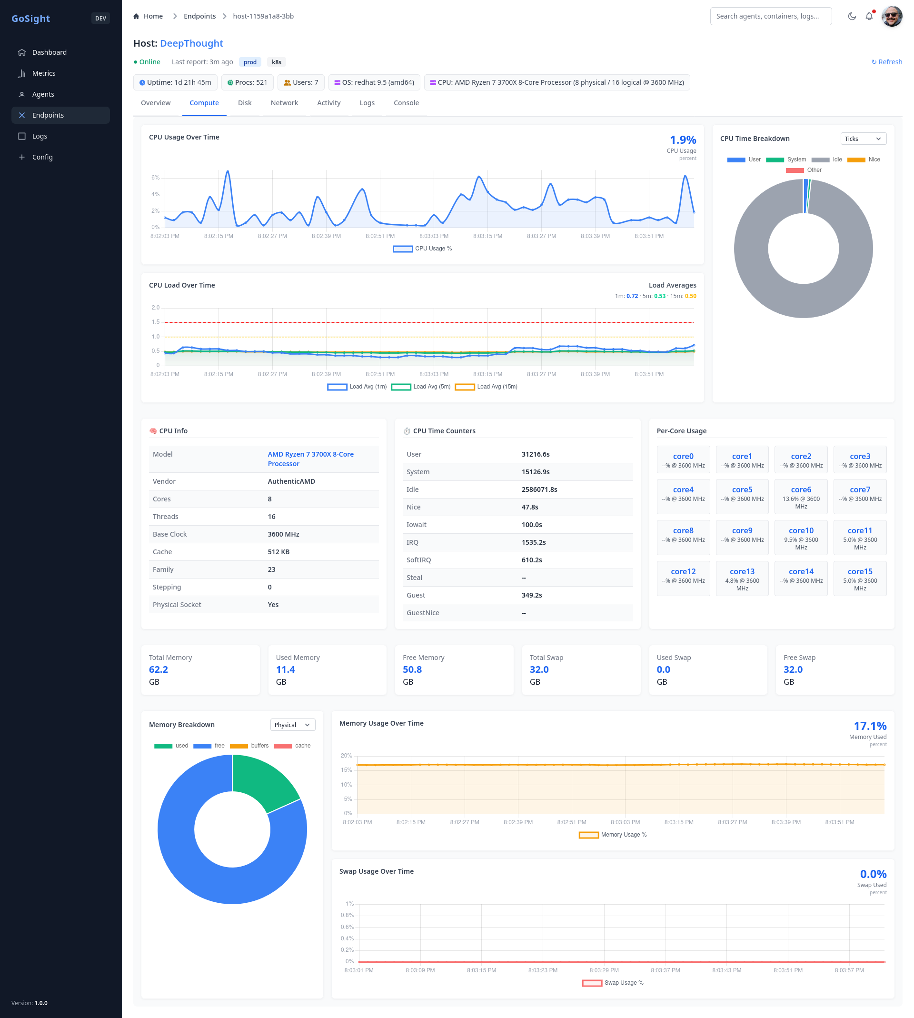Open the Physical dropdown in Memory Breakdown
Image resolution: width=914 pixels, height=1018 pixels.
[x=292, y=725]
